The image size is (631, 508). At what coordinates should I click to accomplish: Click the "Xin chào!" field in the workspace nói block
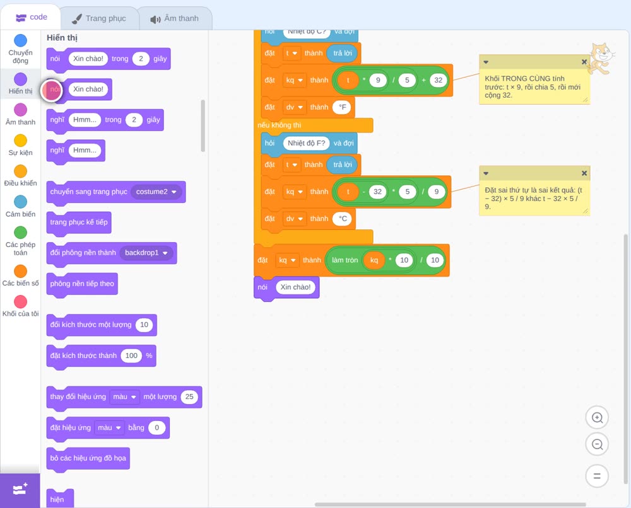(295, 287)
